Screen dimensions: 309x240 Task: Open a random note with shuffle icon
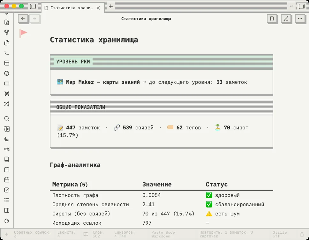(x=7, y=104)
